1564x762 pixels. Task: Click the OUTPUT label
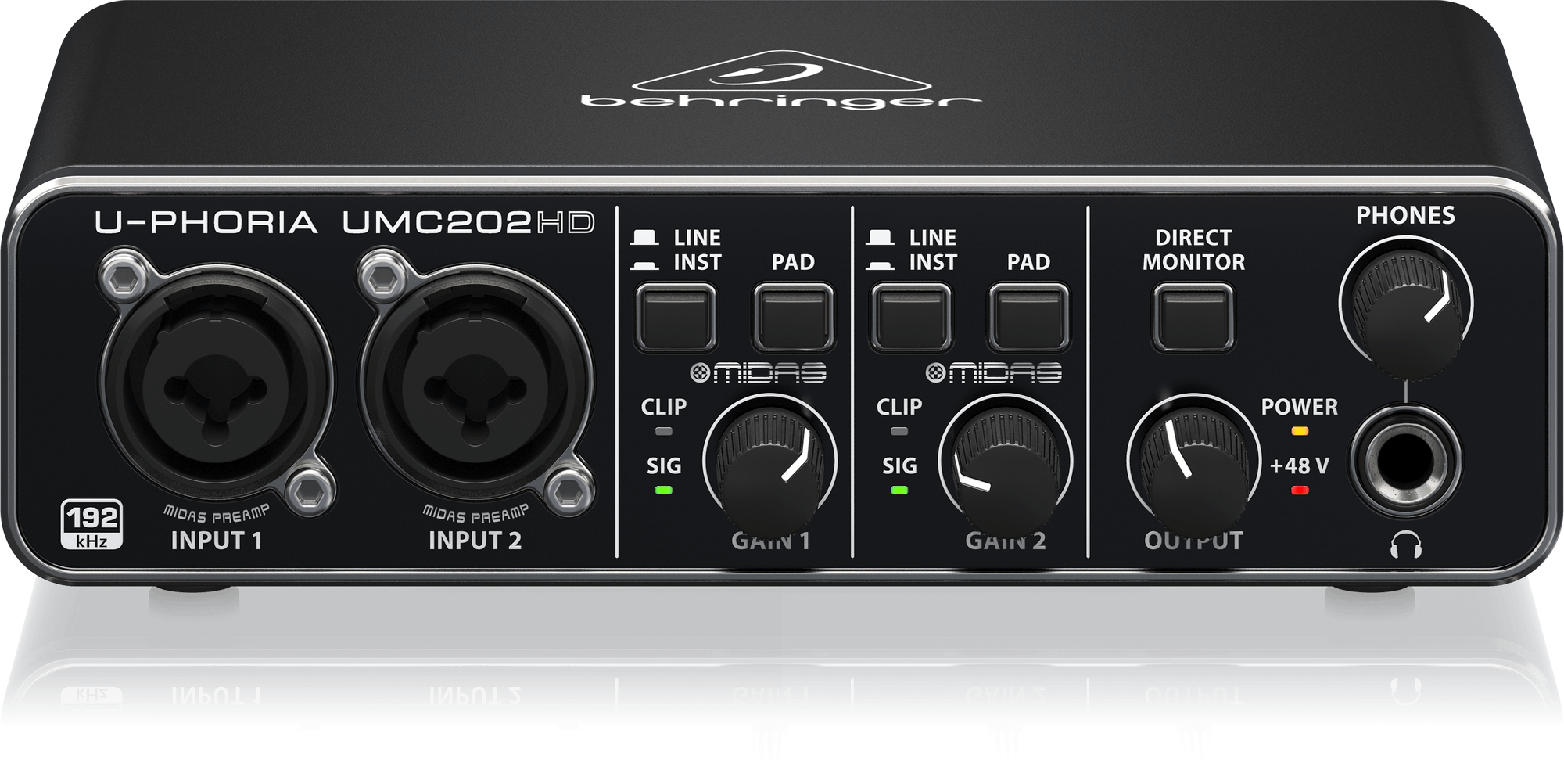point(1193,541)
